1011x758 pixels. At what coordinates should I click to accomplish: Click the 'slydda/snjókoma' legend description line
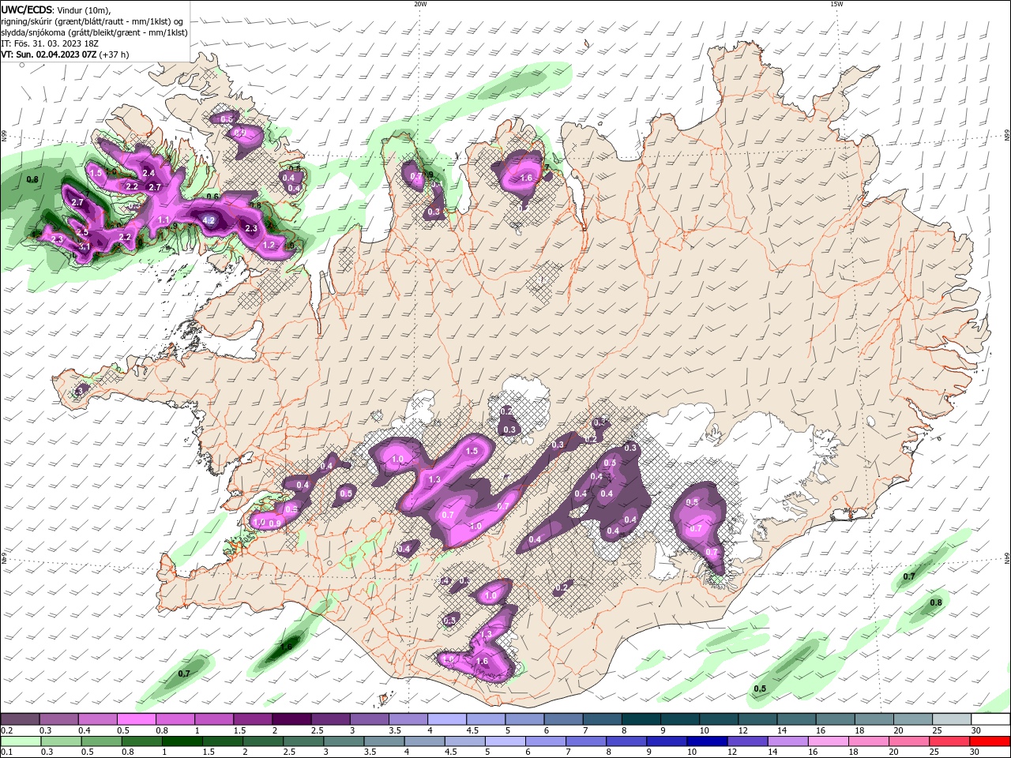94,32
